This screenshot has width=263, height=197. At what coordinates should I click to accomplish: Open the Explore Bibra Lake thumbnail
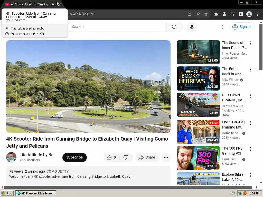(x=198, y=179)
